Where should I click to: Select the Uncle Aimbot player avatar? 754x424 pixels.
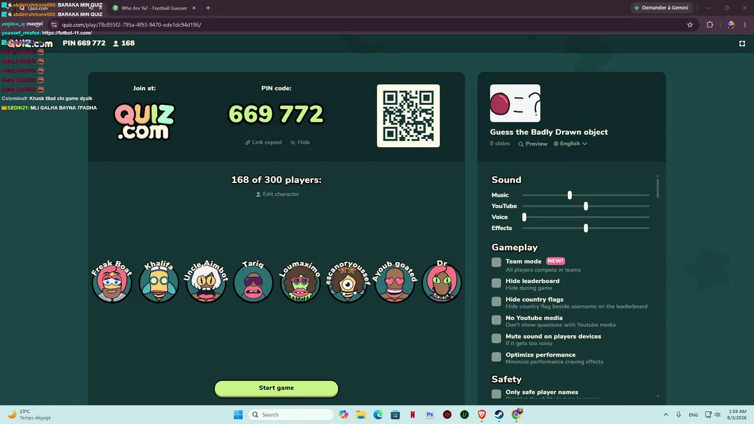click(x=206, y=282)
